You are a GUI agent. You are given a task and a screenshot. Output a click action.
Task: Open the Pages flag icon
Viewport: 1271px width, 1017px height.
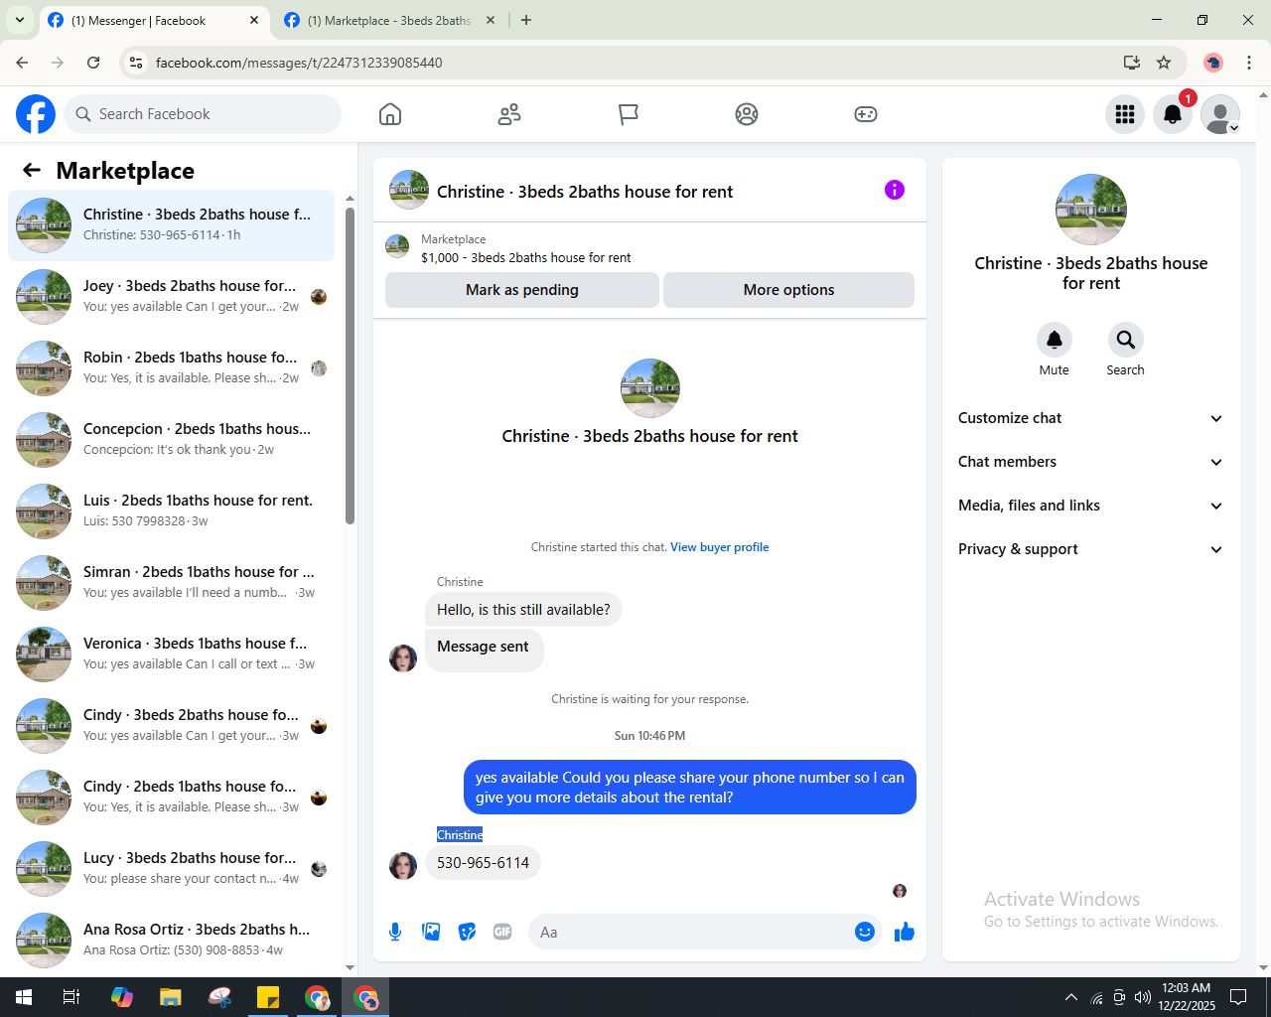tap(628, 114)
